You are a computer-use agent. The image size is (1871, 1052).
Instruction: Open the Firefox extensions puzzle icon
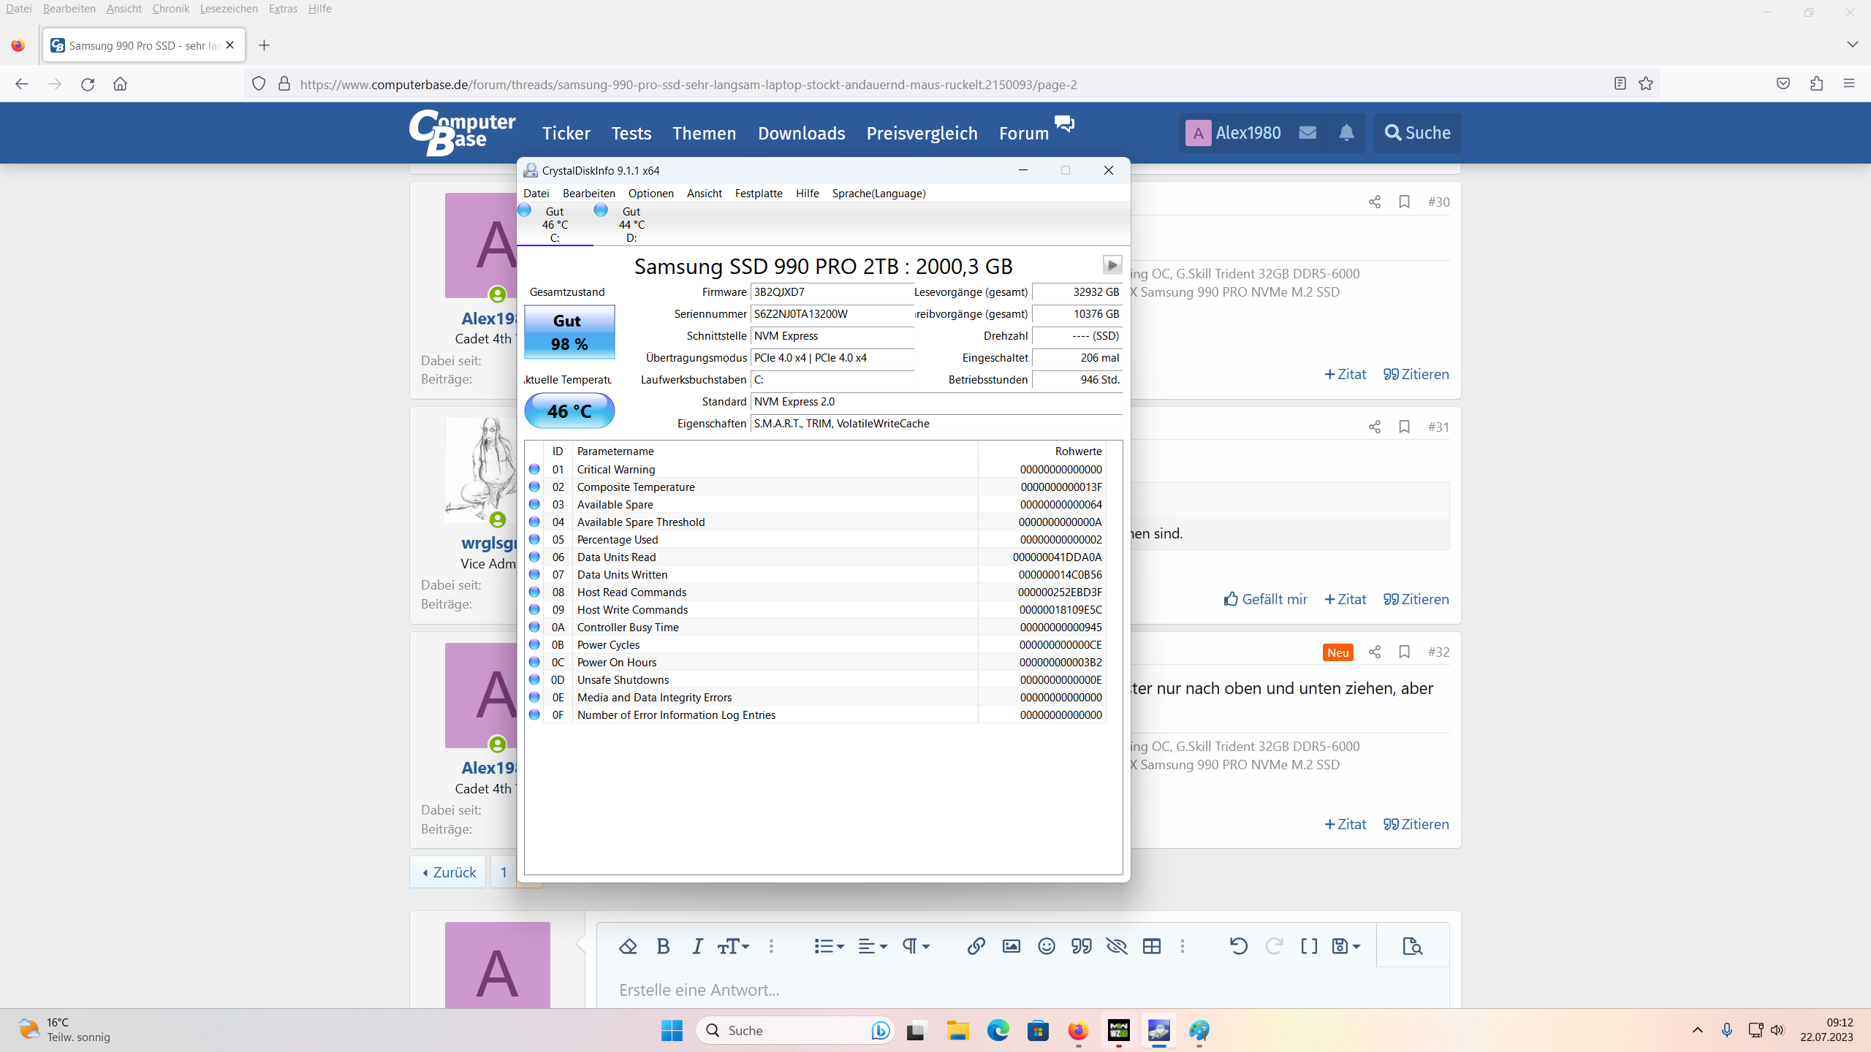(1817, 84)
